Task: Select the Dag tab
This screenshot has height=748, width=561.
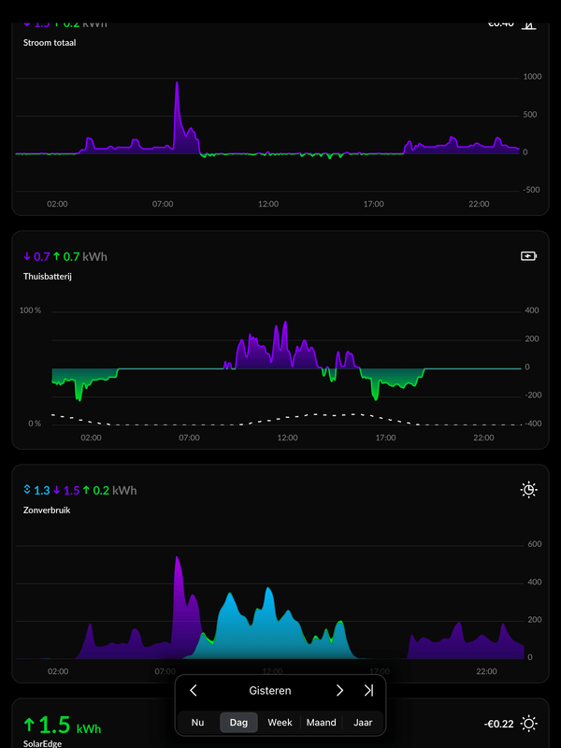Action: (238, 722)
